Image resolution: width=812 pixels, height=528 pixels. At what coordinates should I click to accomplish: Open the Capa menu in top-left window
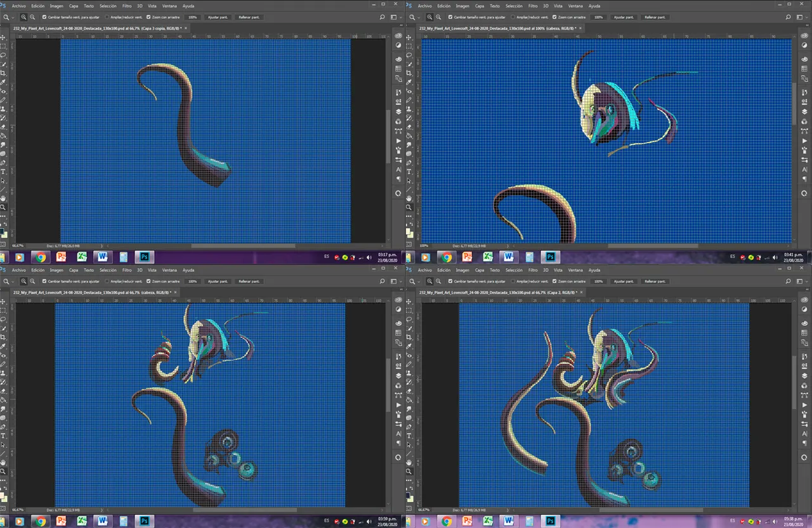click(x=74, y=6)
